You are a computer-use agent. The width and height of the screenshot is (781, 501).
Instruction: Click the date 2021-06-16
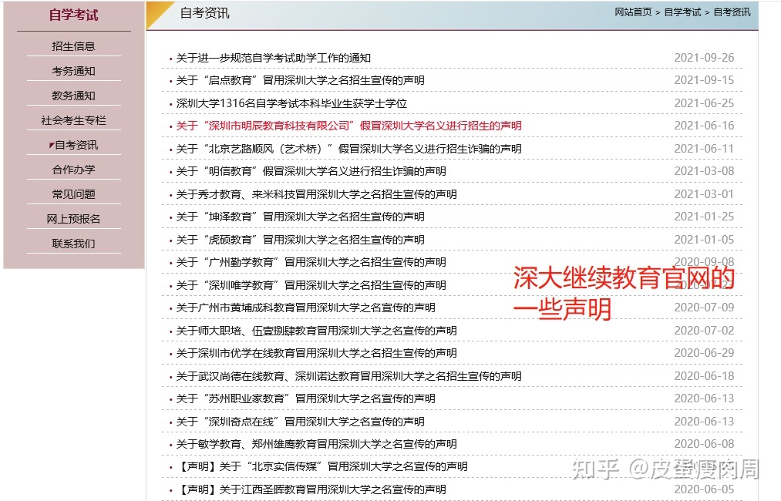click(x=704, y=126)
